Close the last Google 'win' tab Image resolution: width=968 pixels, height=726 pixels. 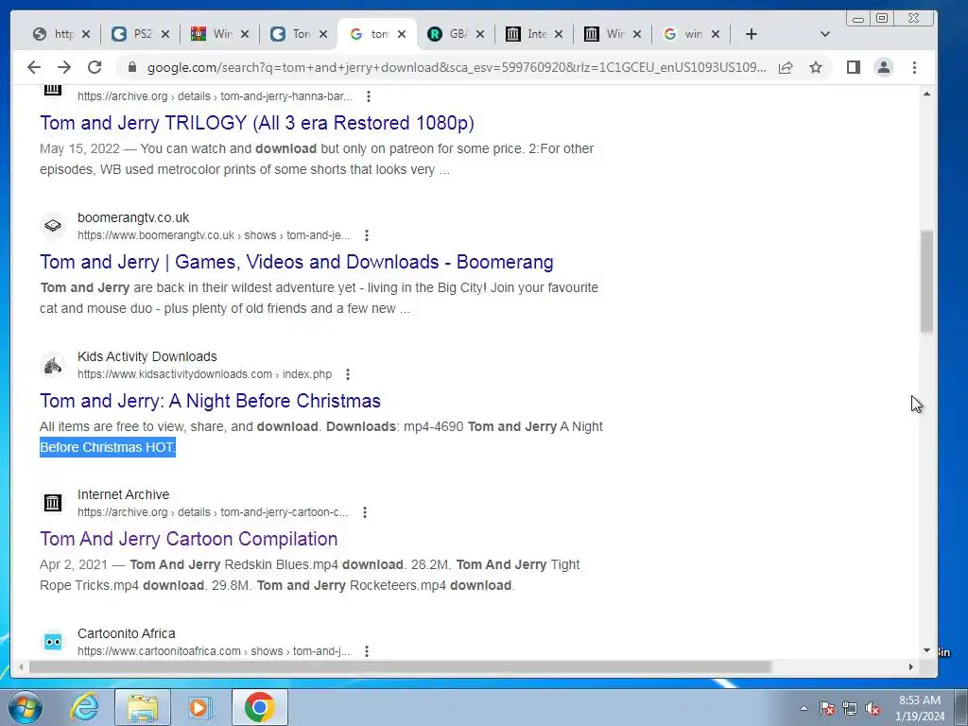pos(716,34)
